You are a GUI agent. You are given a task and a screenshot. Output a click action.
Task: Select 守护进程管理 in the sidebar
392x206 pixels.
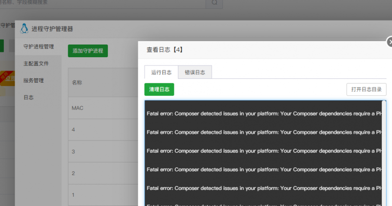click(x=39, y=47)
